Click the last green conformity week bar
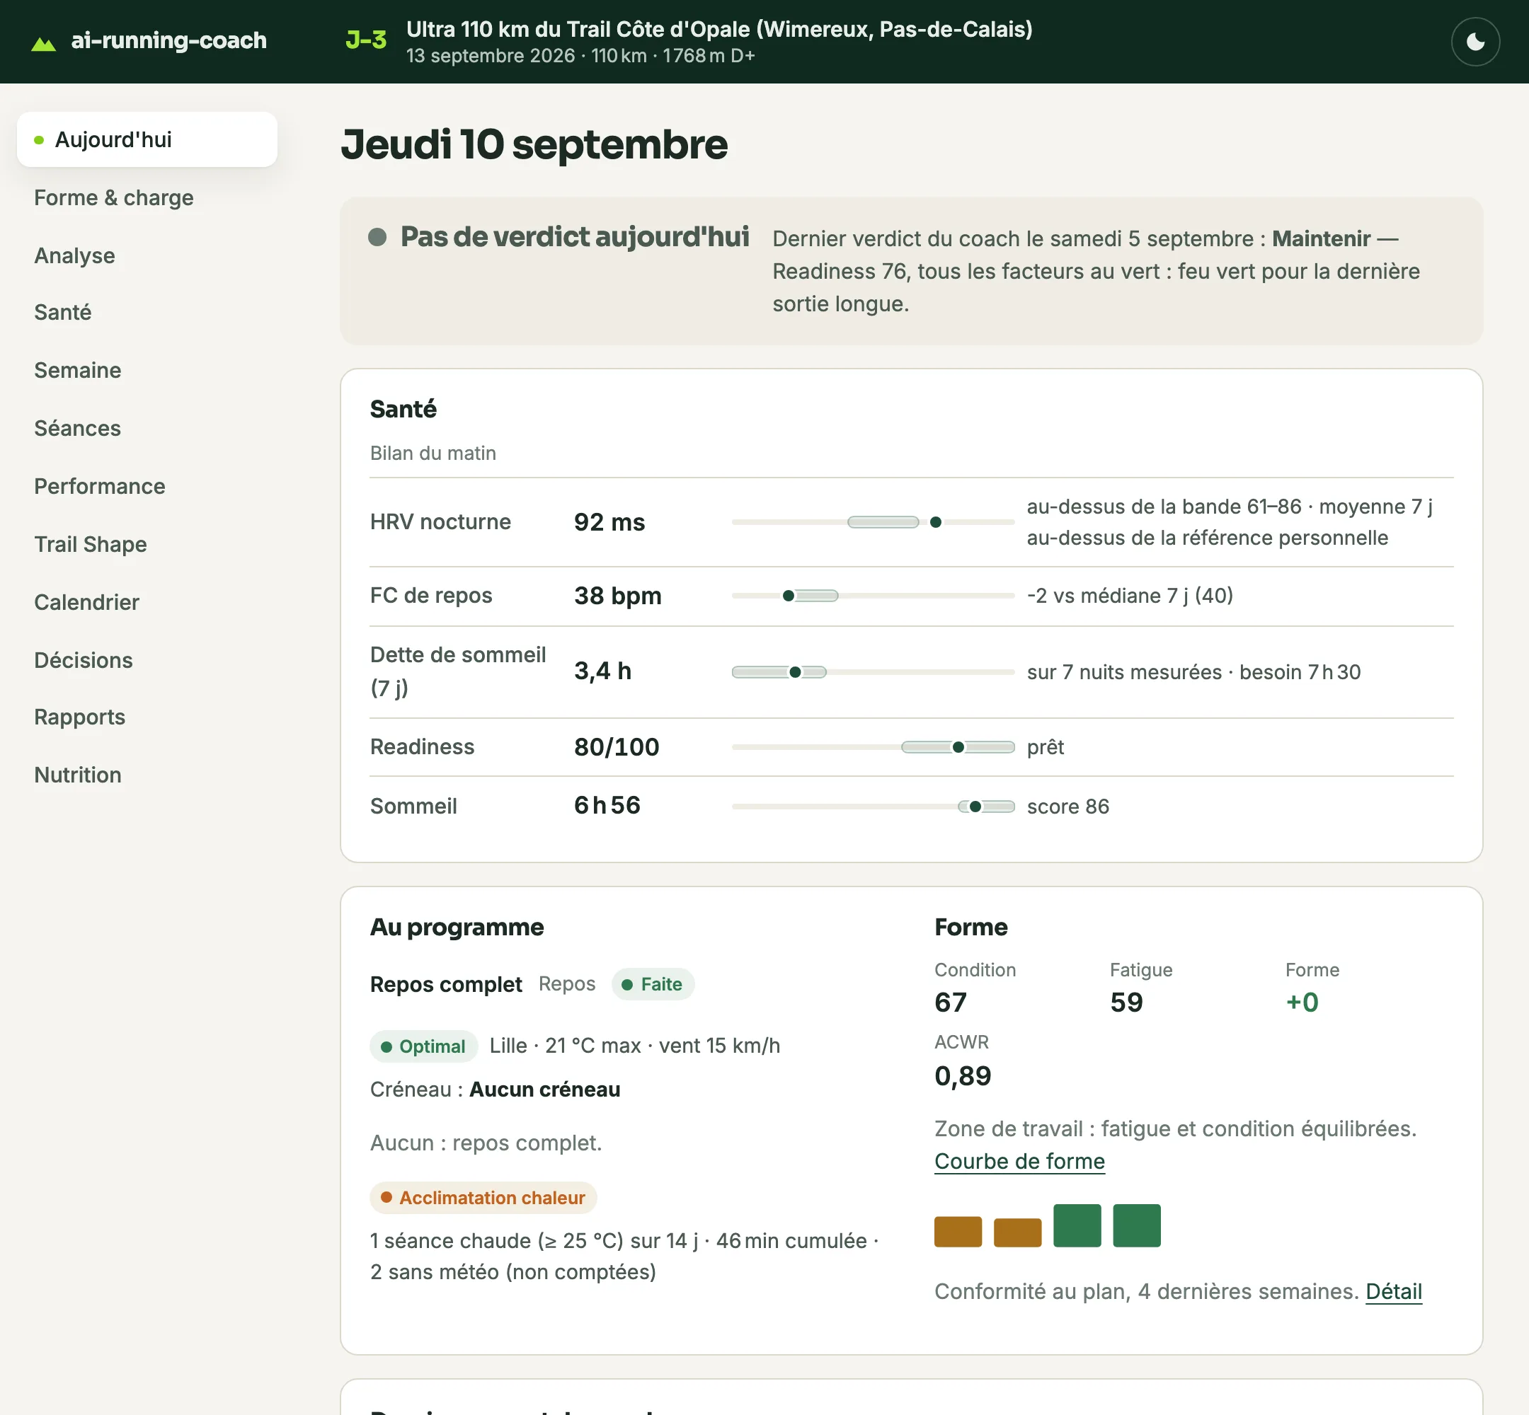This screenshot has height=1415, width=1529. [x=1137, y=1225]
